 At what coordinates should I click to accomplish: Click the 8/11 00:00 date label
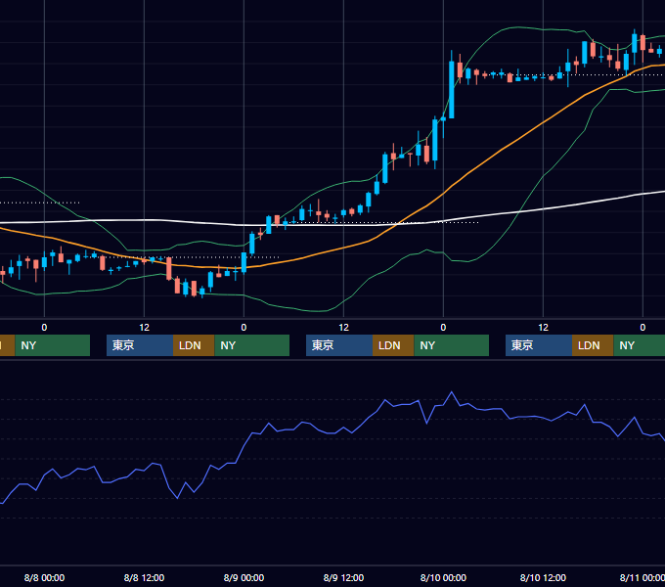(x=643, y=577)
